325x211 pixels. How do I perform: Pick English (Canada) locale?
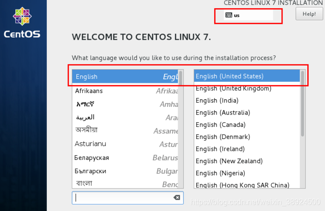tap(247, 125)
